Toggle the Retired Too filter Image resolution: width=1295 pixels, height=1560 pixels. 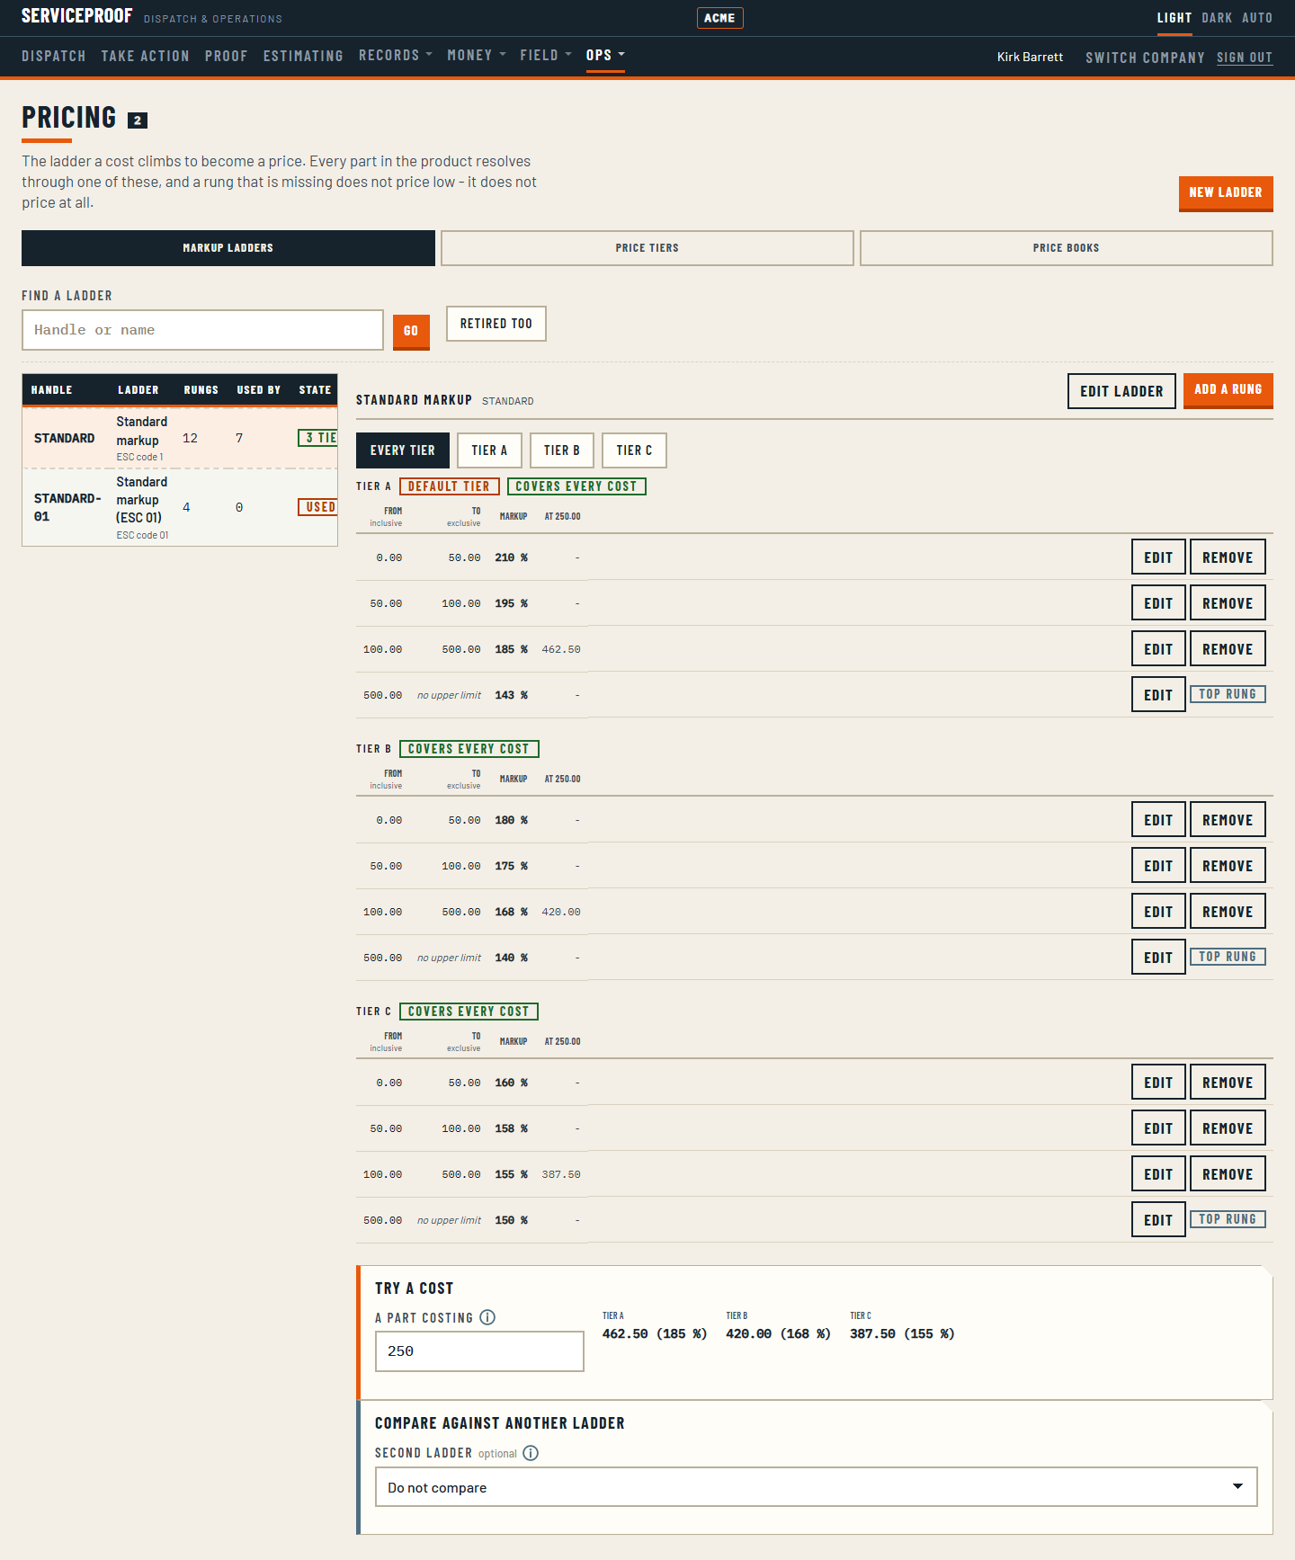pyautogui.click(x=496, y=324)
